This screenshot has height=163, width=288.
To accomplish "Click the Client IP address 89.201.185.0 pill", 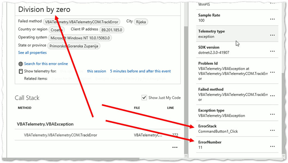I will 112,30.
